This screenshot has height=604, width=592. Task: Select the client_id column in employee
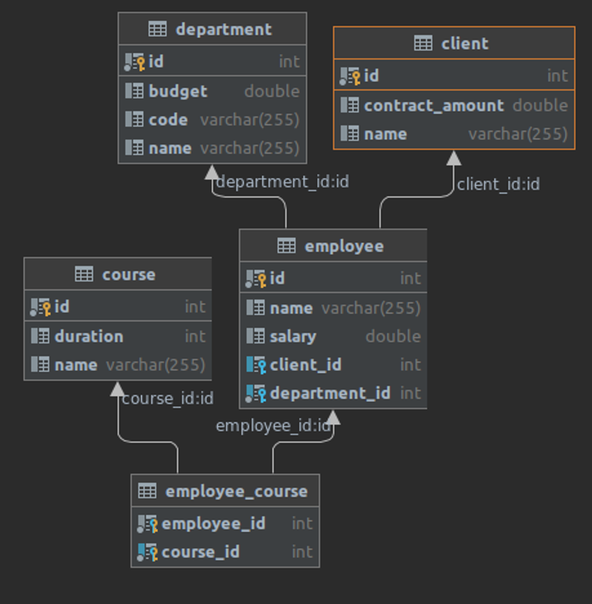(306, 365)
